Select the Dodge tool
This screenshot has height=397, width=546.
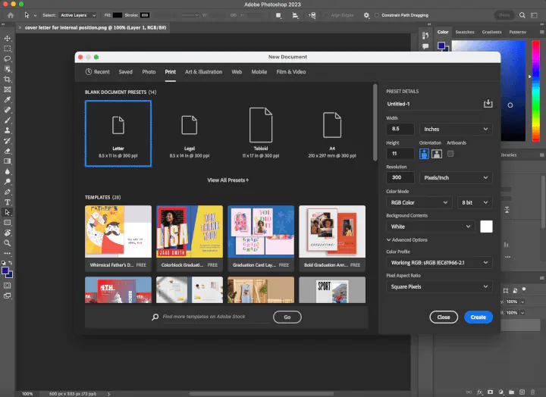click(x=8, y=182)
